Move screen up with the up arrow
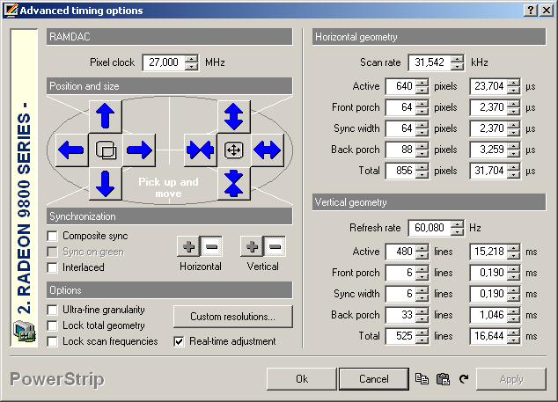 pyautogui.click(x=106, y=116)
